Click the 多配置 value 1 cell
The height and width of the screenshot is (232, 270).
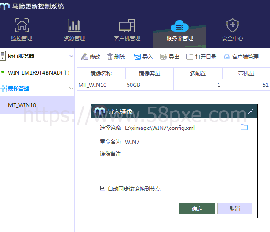click(198, 85)
